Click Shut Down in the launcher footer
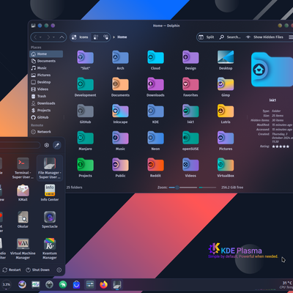The width and height of the screenshot is (293, 293). tap(38, 270)
